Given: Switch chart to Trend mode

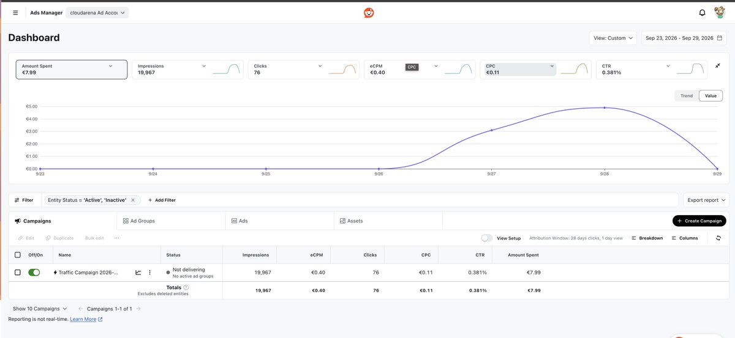Looking at the screenshot, I should coord(687,96).
